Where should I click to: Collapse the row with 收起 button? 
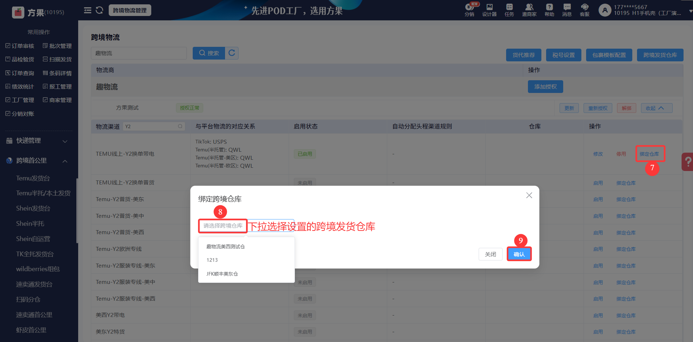(x=656, y=108)
